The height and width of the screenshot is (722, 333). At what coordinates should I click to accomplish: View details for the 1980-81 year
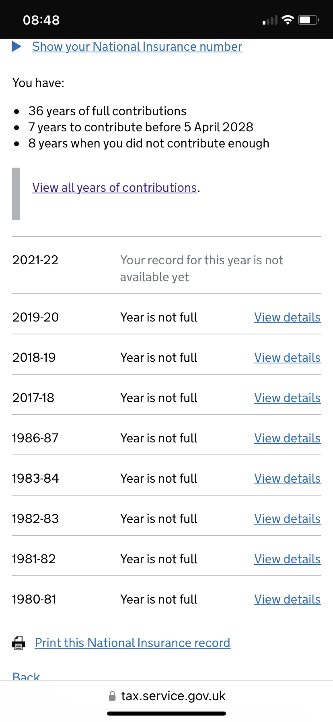coord(287,600)
